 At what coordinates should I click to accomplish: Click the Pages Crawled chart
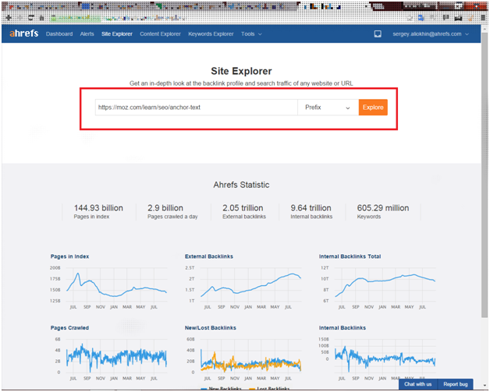coord(108,358)
